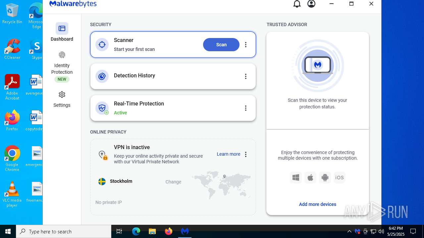The image size is (424, 238).
Task: Click Real-Time Protection shield icon
Action: 102,108
